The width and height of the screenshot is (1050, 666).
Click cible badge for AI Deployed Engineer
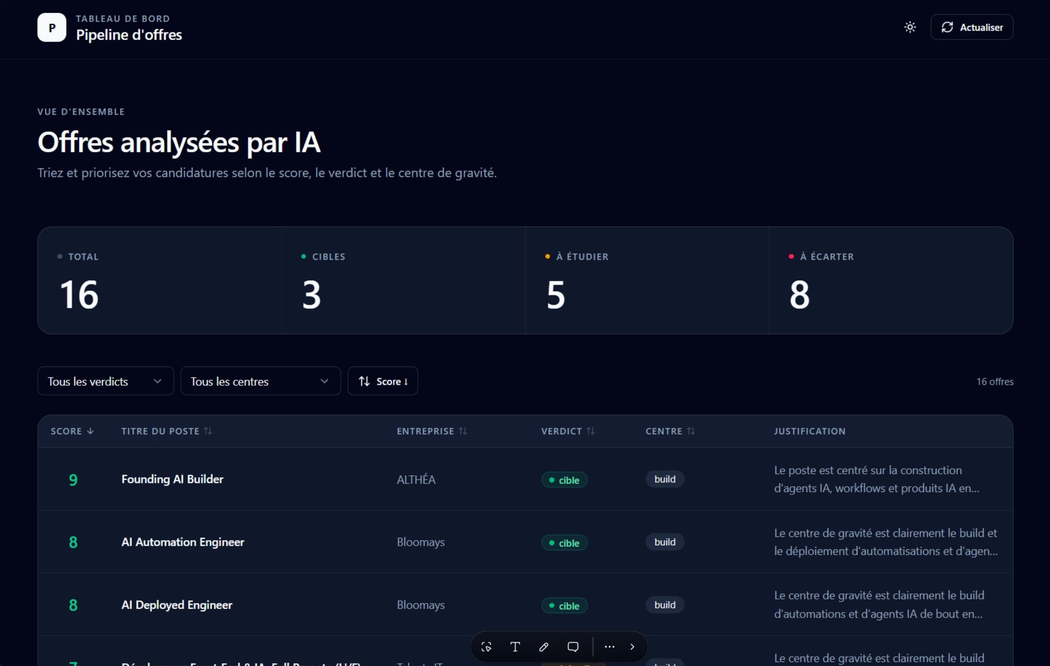click(x=564, y=605)
